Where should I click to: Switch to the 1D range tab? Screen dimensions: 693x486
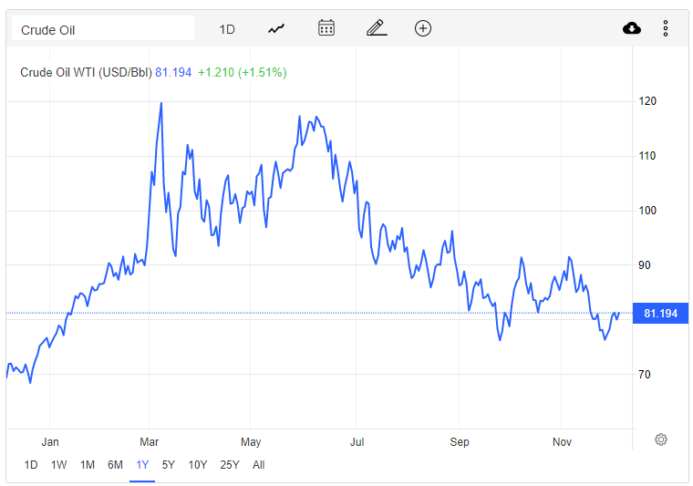tap(31, 465)
